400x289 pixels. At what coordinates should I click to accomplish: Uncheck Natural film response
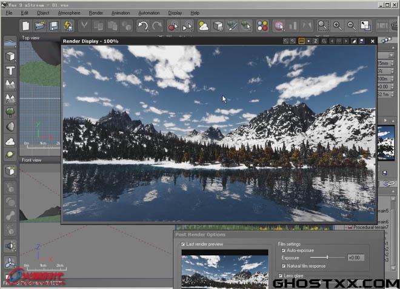tap(283, 266)
